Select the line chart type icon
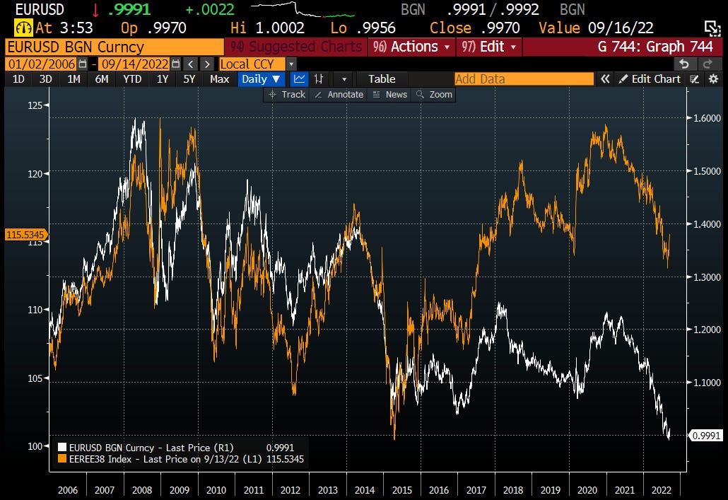 pos(300,79)
